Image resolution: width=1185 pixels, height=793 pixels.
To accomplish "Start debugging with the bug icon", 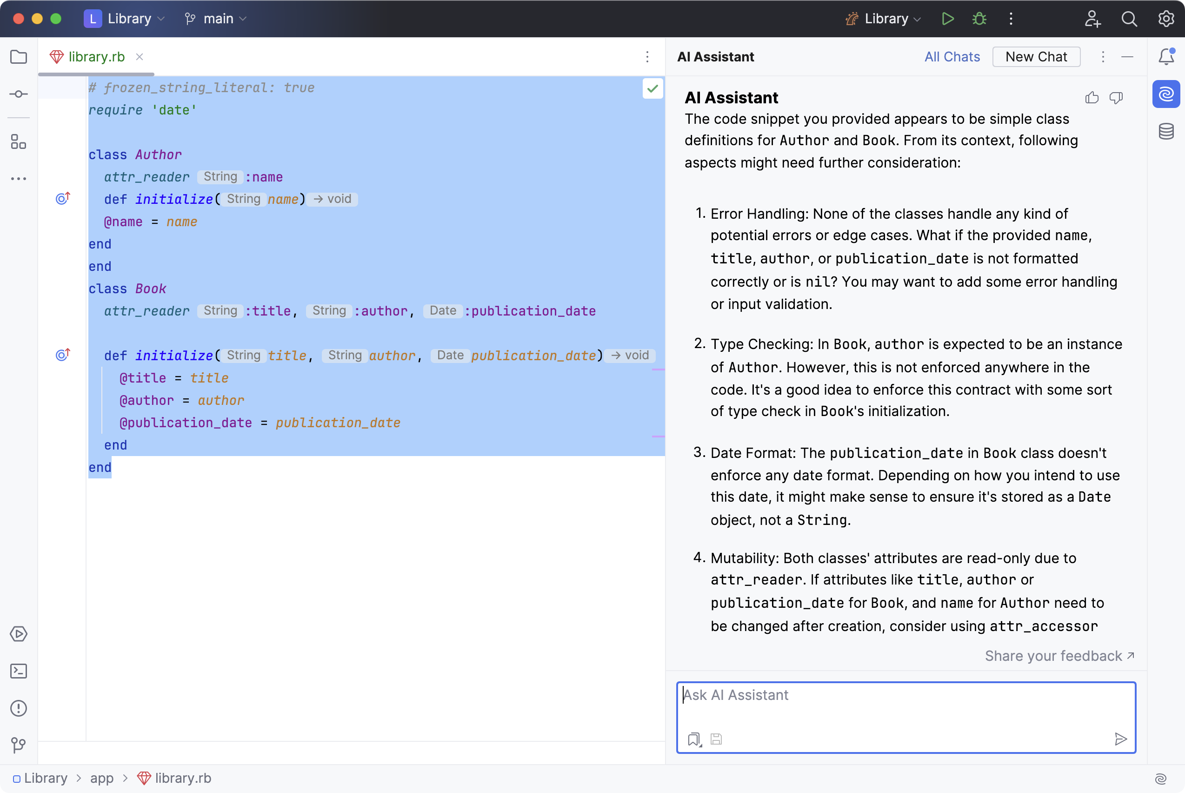I will tap(979, 19).
